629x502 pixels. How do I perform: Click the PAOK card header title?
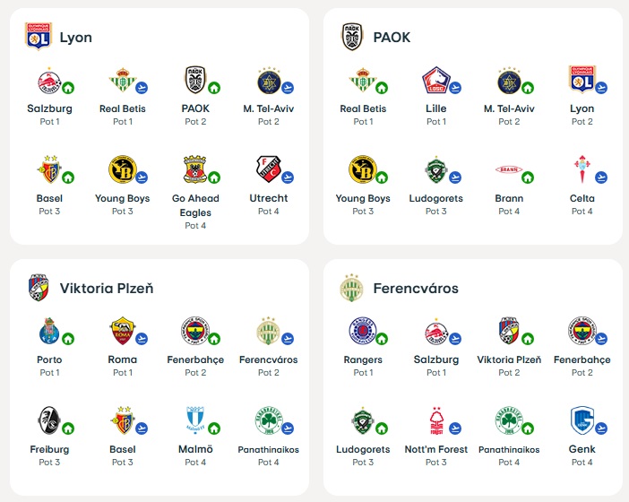point(392,38)
